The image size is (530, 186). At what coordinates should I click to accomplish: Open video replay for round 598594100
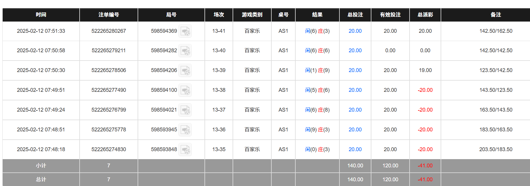(x=185, y=90)
